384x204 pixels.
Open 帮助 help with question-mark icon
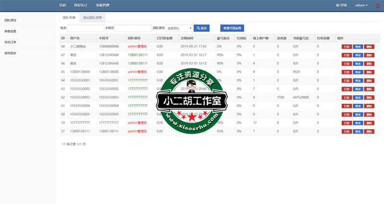(x=341, y=5)
